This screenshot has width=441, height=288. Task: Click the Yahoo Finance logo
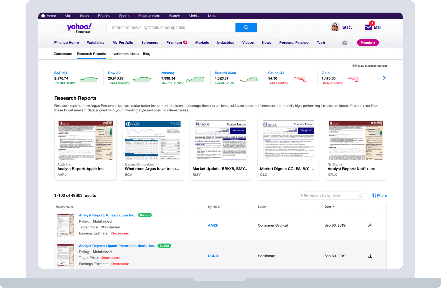coord(79,28)
